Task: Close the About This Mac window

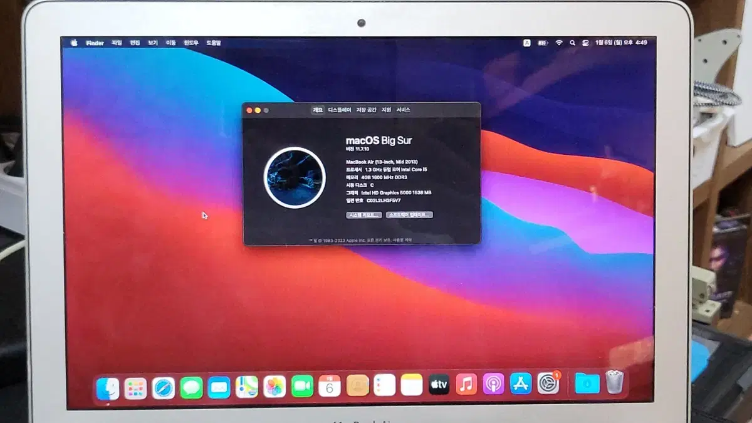Action: coord(249,110)
